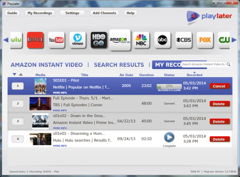Viewport: 240px width, 177px height.
Task: Open the YouTube channel
Action: [56, 40]
